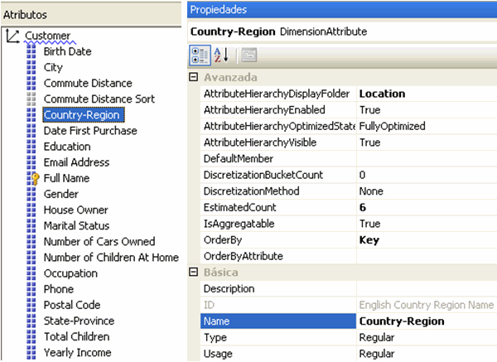
Task: Click the AttributeHierarchyEnabled True value
Action: click(426, 110)
